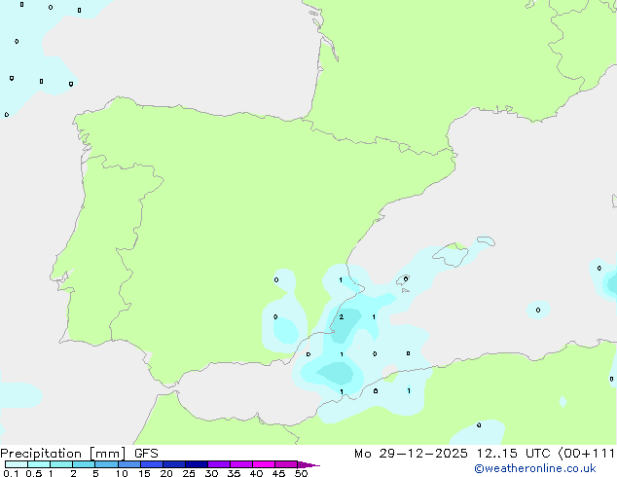Click the '12..15 UTC' time text

point(513,454)
